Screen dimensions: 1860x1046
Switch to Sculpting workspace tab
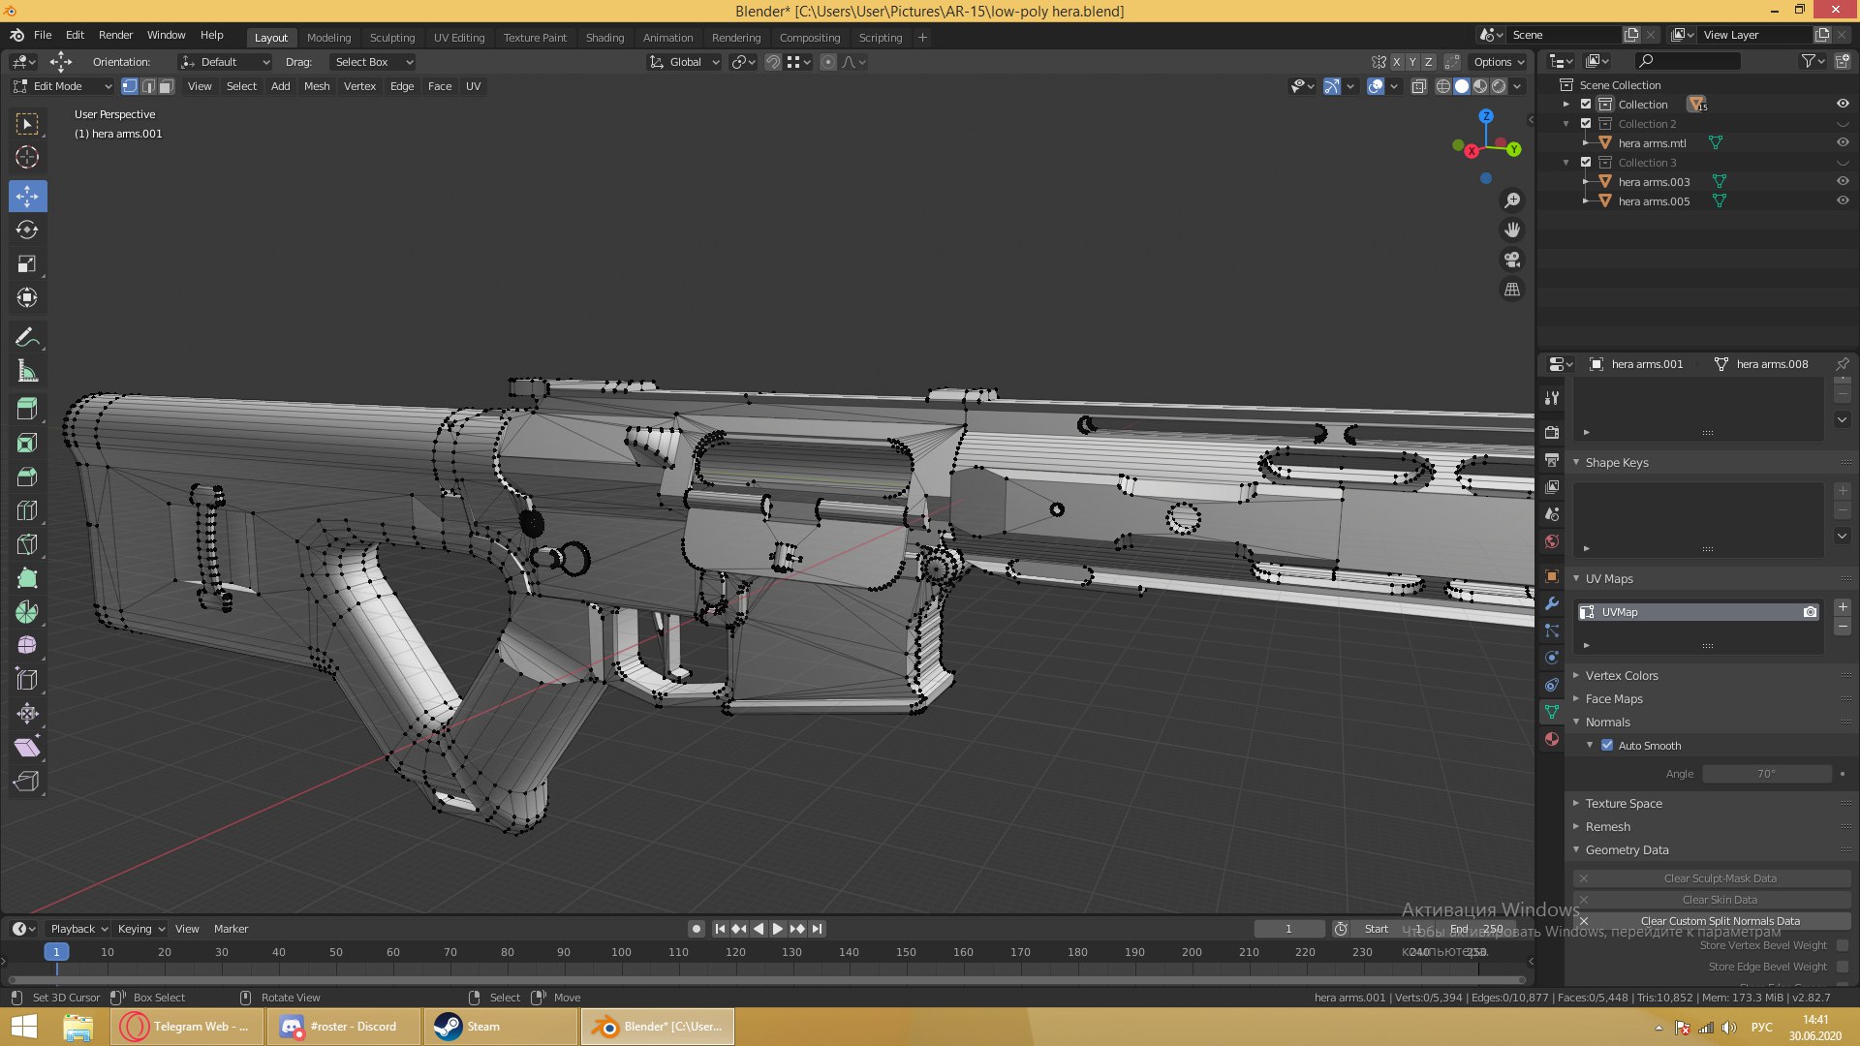392,38
